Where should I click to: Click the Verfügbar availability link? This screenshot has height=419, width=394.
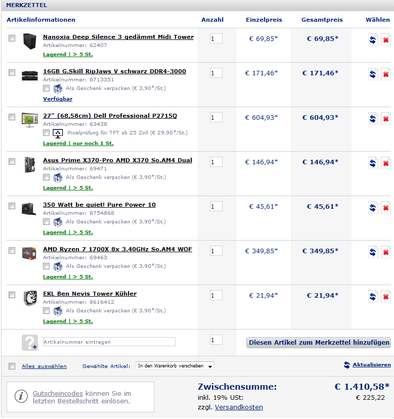point(58,99)
